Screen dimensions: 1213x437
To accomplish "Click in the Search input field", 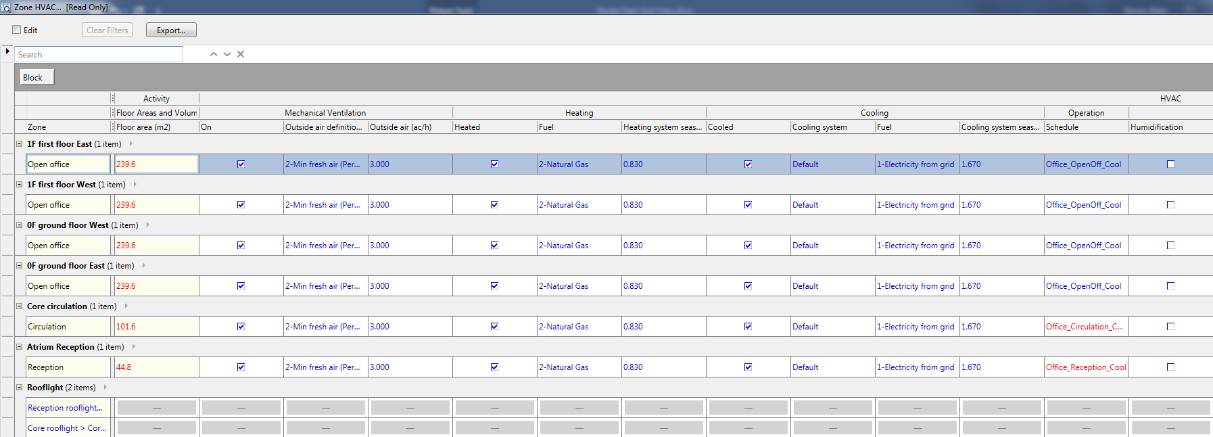I will [99, 55].
